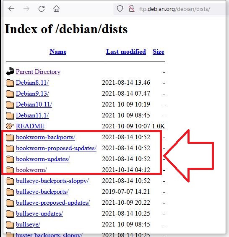Sort listing by Name column
Screen dimensions: 229x237
[58, 52]
